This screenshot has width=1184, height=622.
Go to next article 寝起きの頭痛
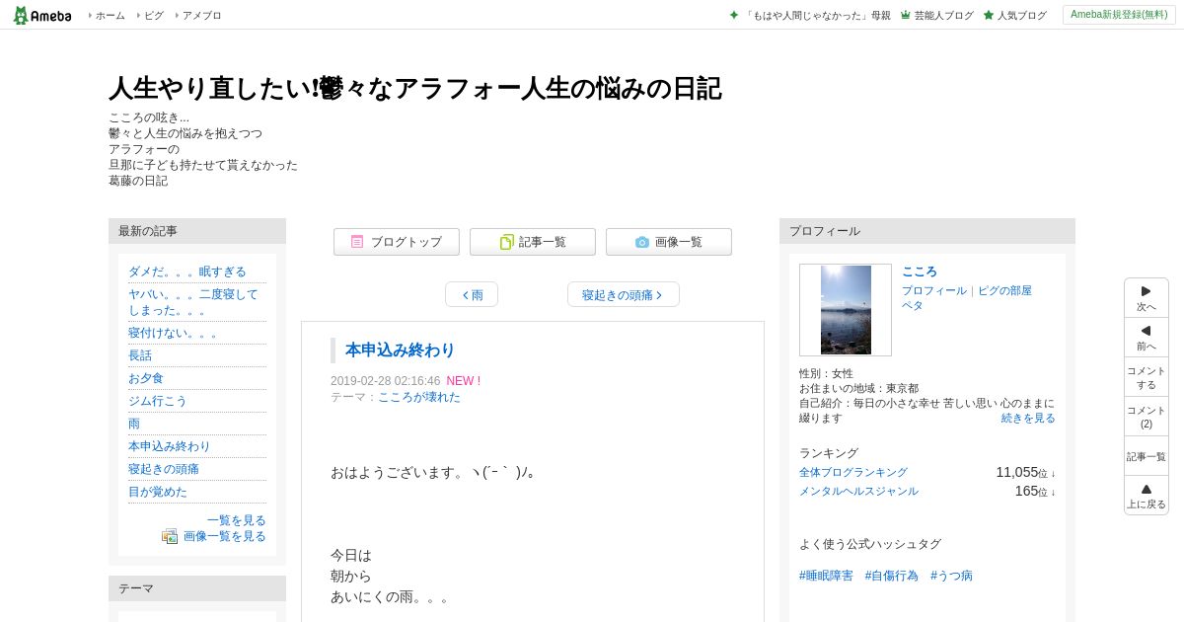coord(624,294)
